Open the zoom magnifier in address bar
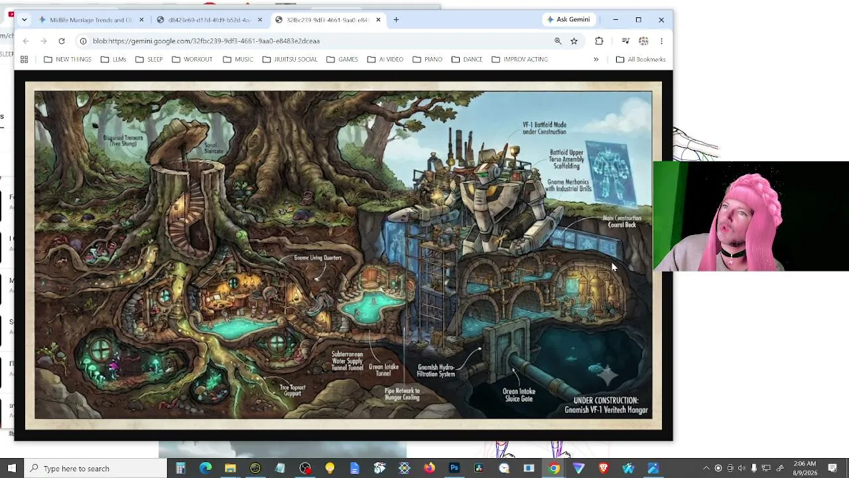This screenshot has width=849, height=478. [x=558, y=41]
